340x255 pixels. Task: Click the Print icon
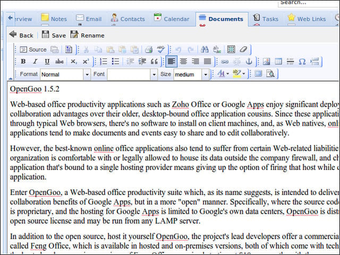coord(149,49)
